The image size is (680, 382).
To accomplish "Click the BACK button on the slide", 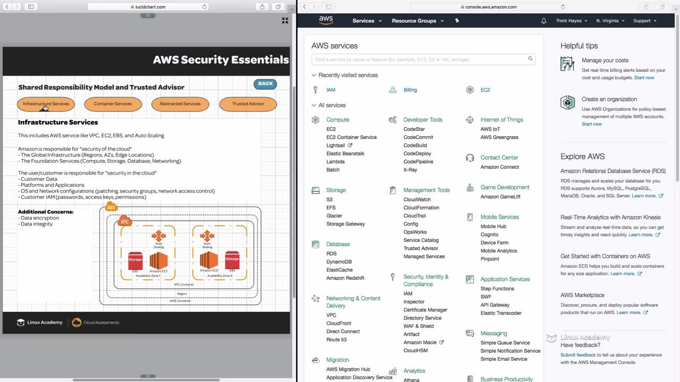I will point(265,84).
